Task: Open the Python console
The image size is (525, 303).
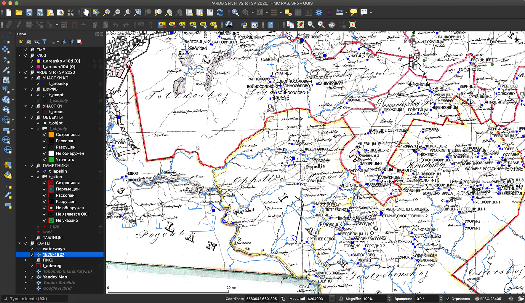Action: pyautogui.click(x=244, y=25)
